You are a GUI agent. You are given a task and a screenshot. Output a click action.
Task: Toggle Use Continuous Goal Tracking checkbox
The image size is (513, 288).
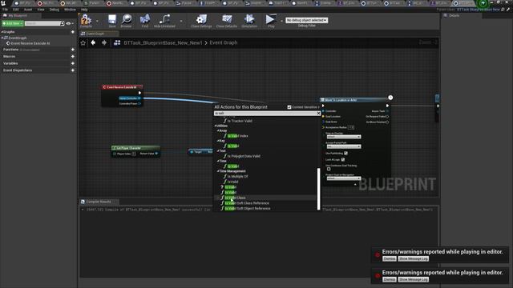[329, 169]
